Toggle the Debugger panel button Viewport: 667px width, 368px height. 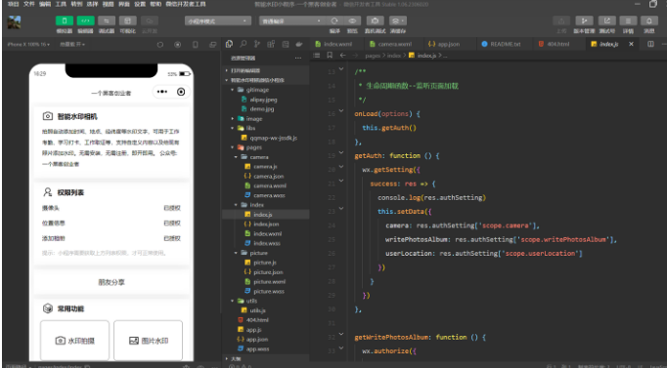[107, 20]
